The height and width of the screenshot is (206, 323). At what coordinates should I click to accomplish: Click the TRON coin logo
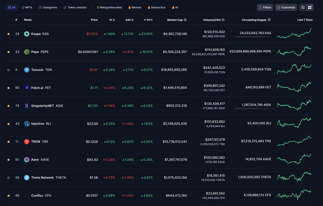coord(26,142)
